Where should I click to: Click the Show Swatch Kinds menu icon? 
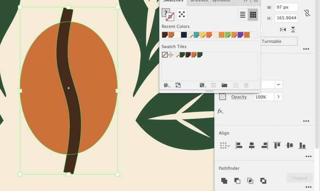pyautogui.click(x=202, y=85)
